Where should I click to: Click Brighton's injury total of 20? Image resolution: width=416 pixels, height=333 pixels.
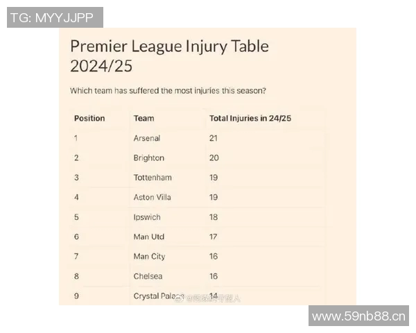(214, 158)
